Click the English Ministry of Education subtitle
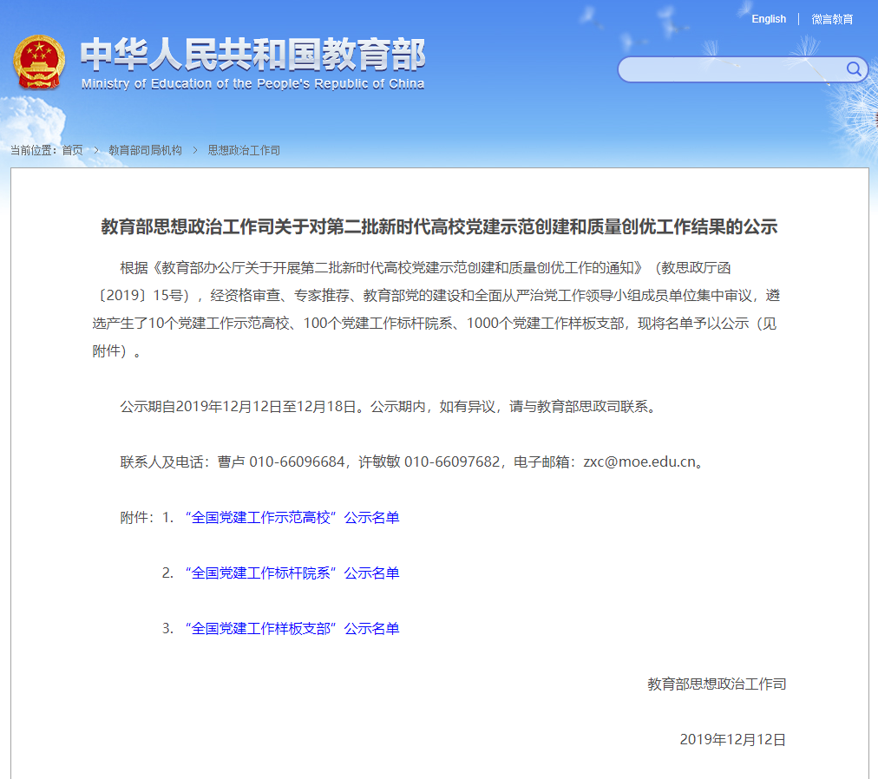This screenshot has width=878, height=779. 252,84
